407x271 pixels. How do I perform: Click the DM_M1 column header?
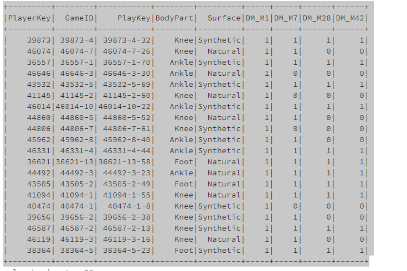pos(257,18)
